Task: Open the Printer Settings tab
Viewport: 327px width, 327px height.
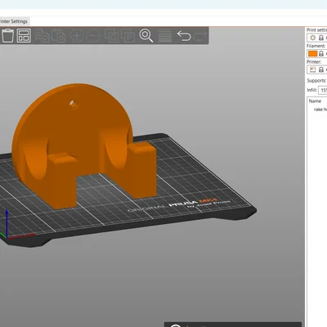Action: coord(14,21)
